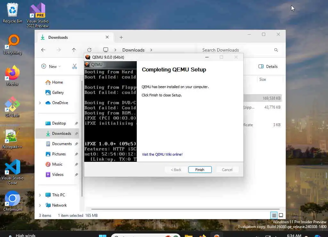Viewport: 328px width, 237px height.
Task: Open High winds weather widget
Action: pyautogui.click(x=22, y=235)
